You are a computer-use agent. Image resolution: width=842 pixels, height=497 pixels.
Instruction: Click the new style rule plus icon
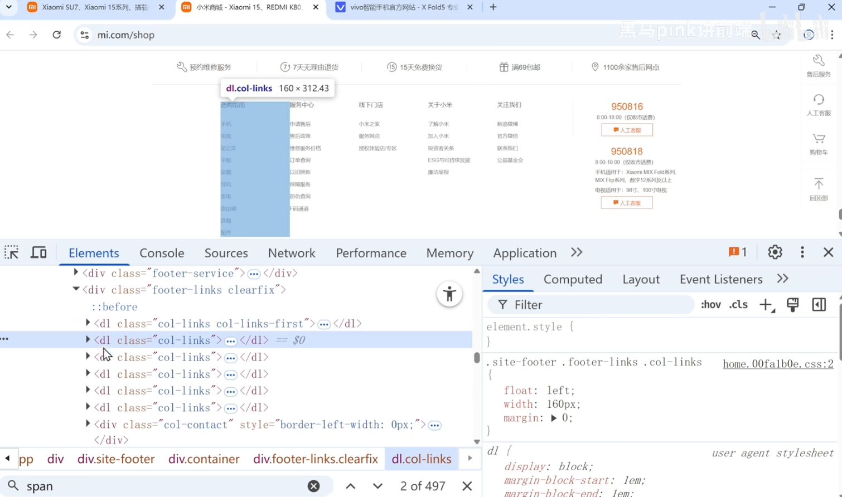click(766, 305)
